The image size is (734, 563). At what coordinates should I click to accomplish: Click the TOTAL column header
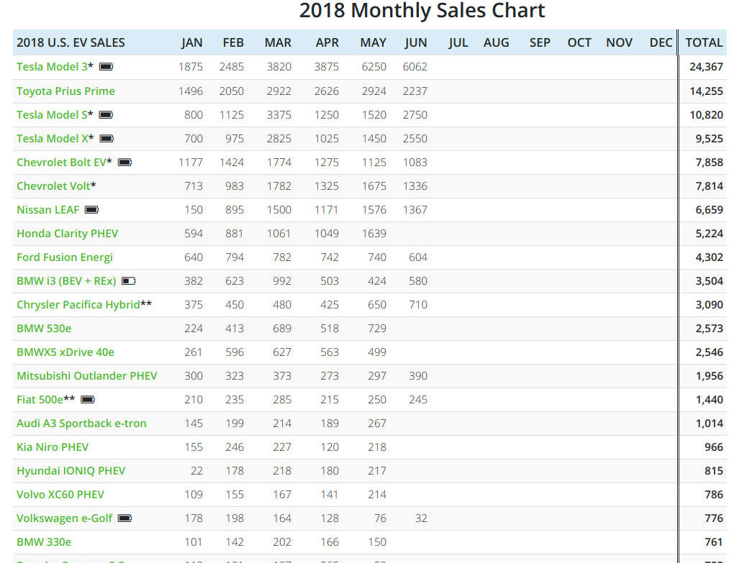pos(704,42)
